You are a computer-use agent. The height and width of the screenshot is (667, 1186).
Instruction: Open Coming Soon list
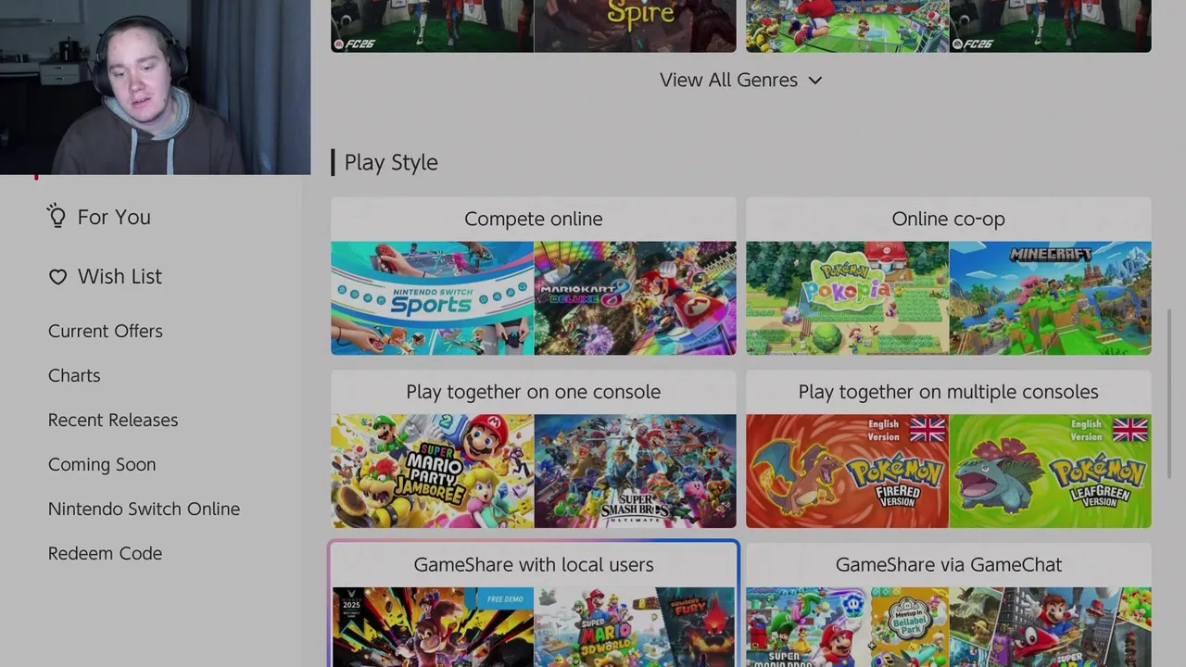click(x=102, y=464)
